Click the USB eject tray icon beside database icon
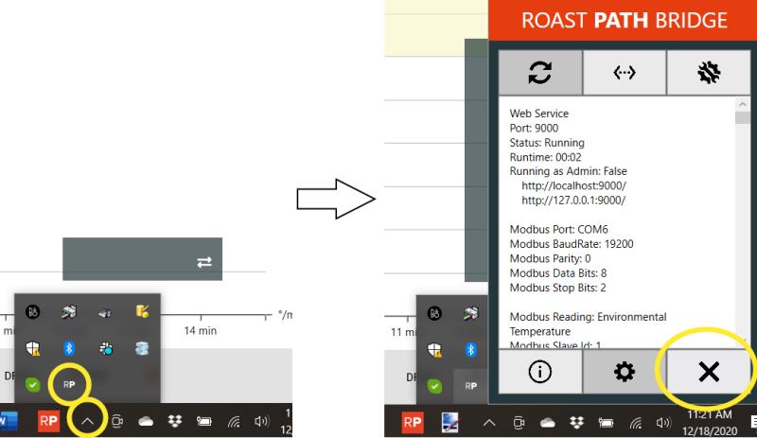The height and width of the screenshot is (438, 757). (105, 313)
